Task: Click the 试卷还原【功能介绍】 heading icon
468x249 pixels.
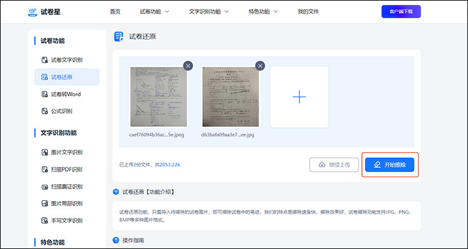Action: click(x=116, y=192)
